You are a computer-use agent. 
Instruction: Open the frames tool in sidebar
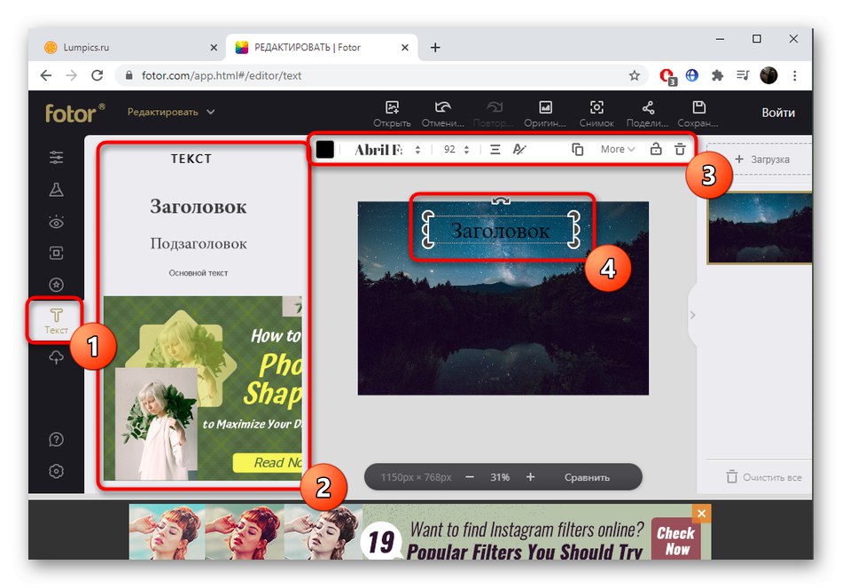(57, 253)
